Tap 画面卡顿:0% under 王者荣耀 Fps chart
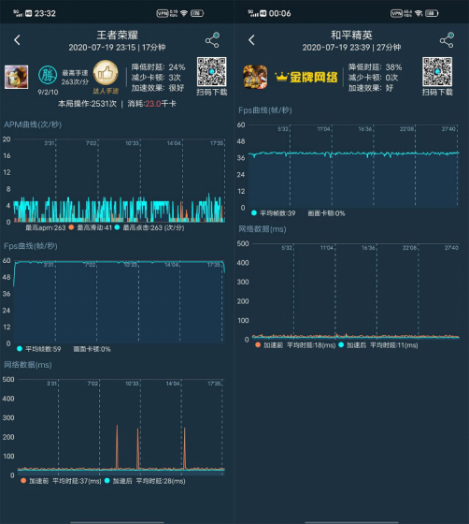Screen dimensions: 469x524 click(92, 349)
